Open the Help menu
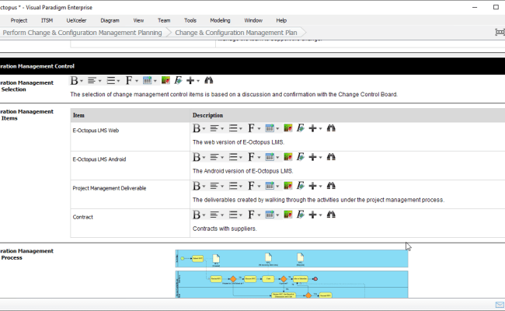This screenshot has width=505, height=311. click(281, 21)
